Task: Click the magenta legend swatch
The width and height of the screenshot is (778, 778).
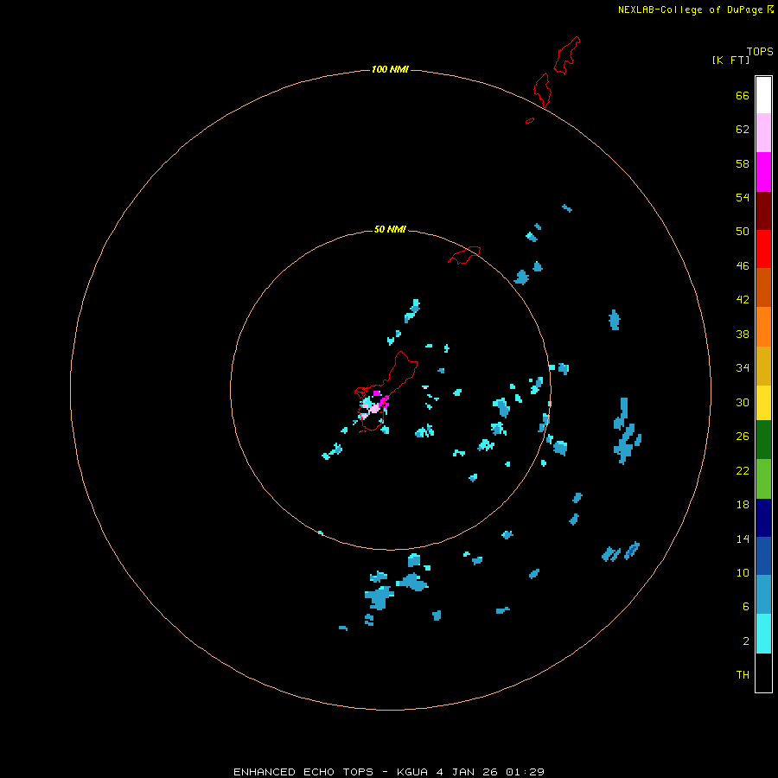Action: click(x=763, y=172)
